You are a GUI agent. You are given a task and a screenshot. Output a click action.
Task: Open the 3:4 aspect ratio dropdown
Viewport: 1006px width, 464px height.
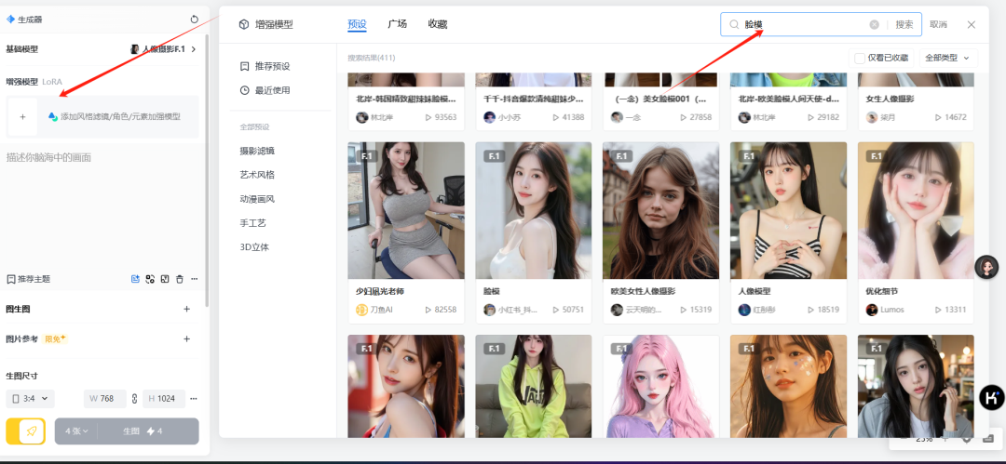click(x=31, y=399)
